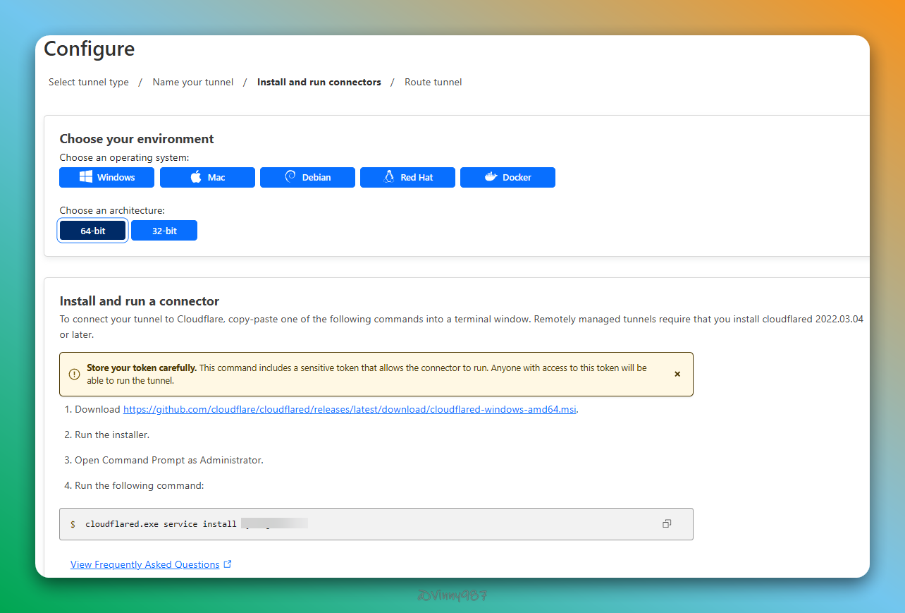Open the cloudflared-windows-amd64.msi download link
Viewport: 905px width, 613px height.
350,409
